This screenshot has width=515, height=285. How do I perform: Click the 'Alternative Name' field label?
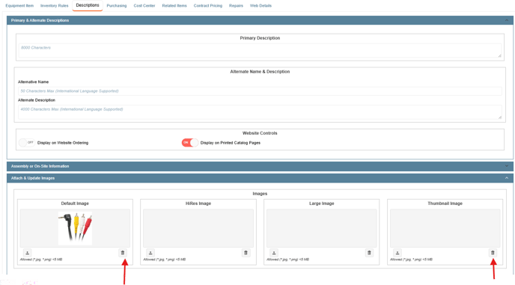33,82
